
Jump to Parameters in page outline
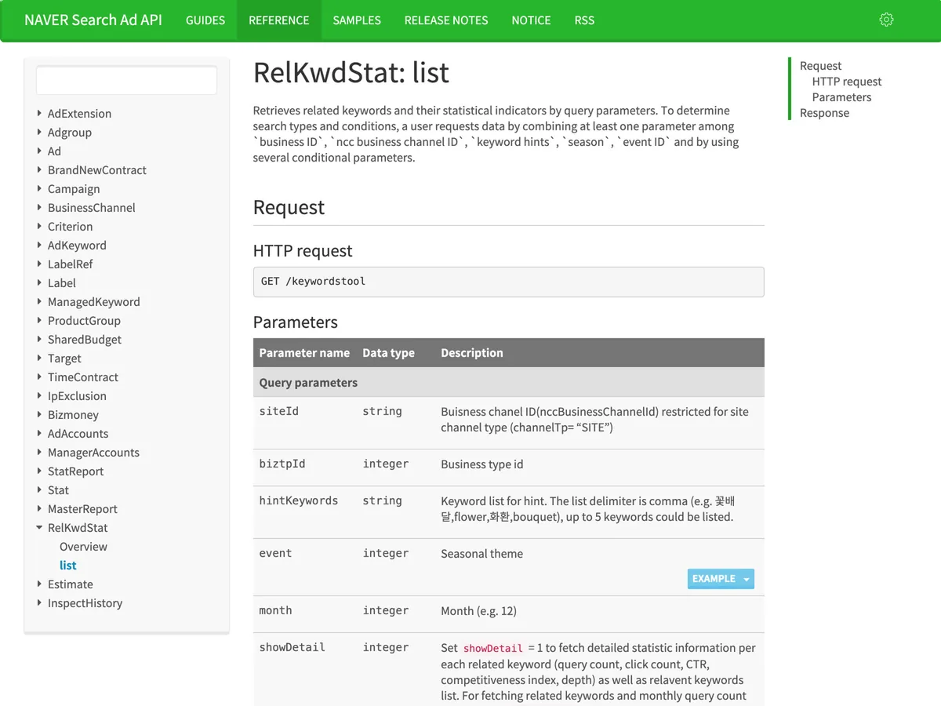[x=841, y=97]
